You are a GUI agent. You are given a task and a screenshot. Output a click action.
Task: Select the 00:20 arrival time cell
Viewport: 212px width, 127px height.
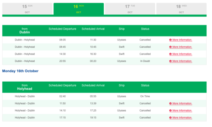(x=93, y=61)
